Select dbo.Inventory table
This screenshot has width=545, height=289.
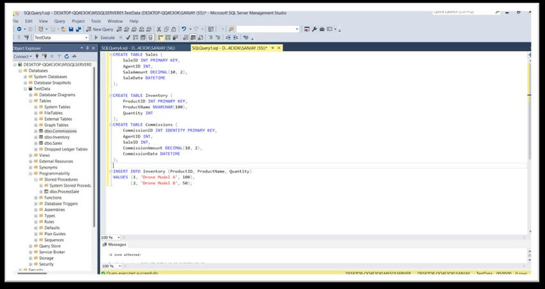click(x=57, y=137)
